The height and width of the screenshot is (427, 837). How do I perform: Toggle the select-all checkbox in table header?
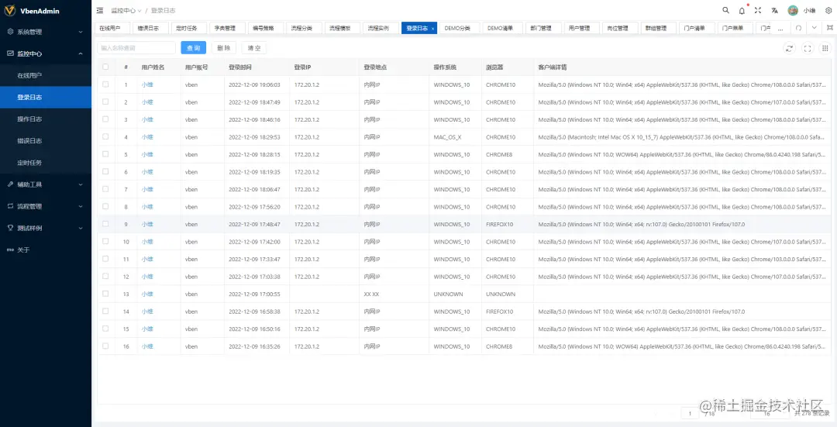[x=105, y=67]
